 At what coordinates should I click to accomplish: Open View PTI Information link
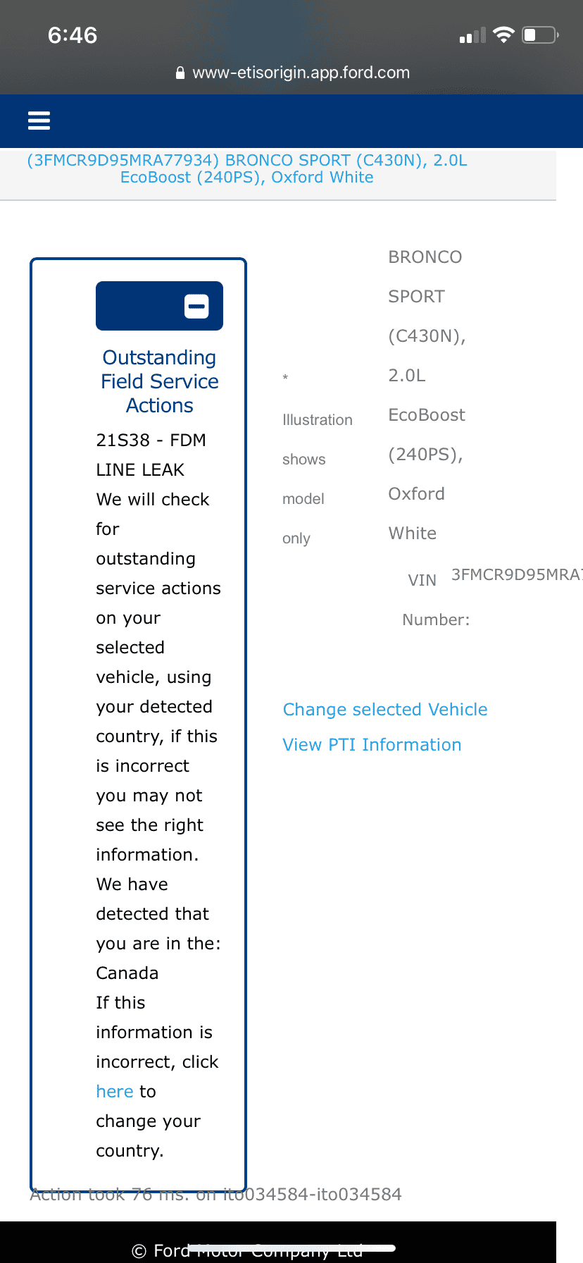click(x=372, y=745)
